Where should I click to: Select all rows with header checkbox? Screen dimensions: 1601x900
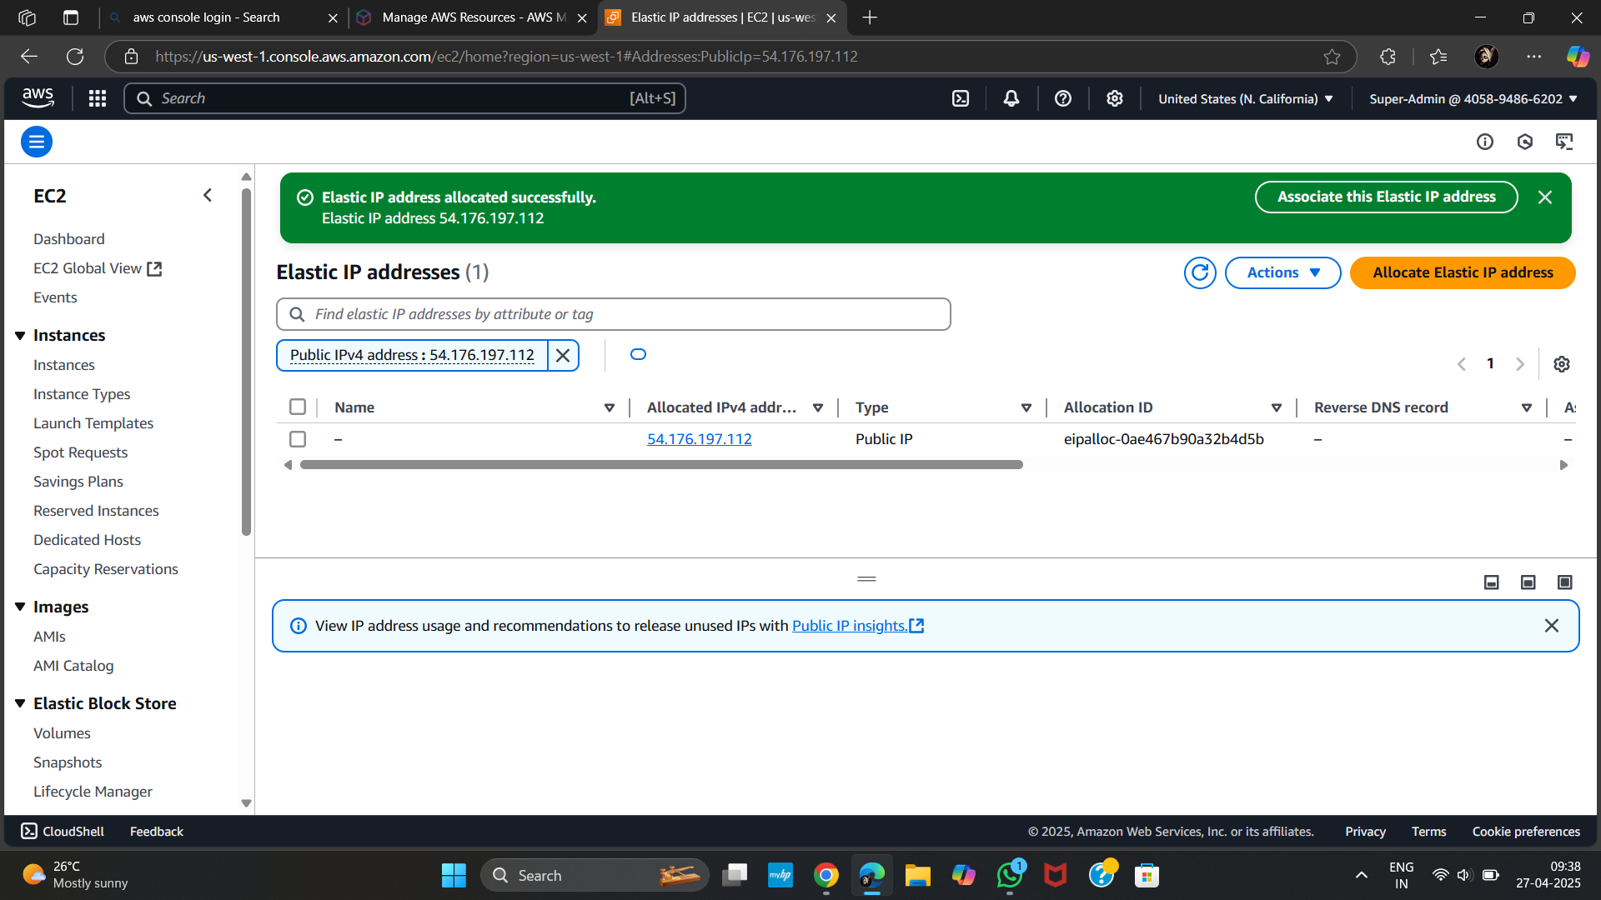(298, 407)
